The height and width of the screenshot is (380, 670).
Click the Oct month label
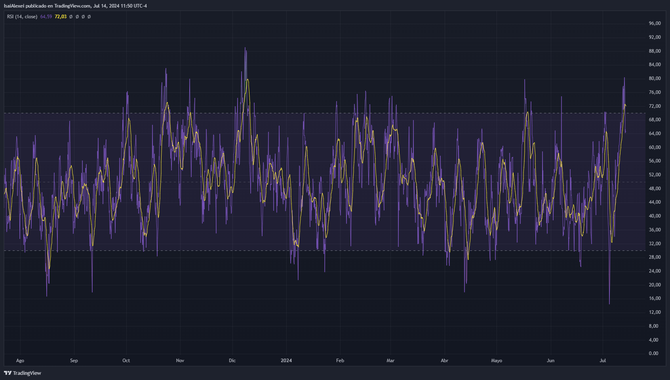126,361
